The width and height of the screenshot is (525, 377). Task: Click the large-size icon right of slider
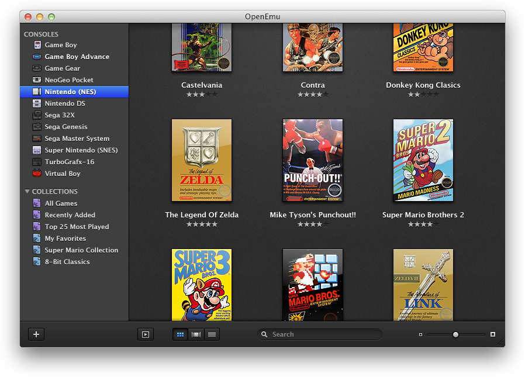pos(492,334)
